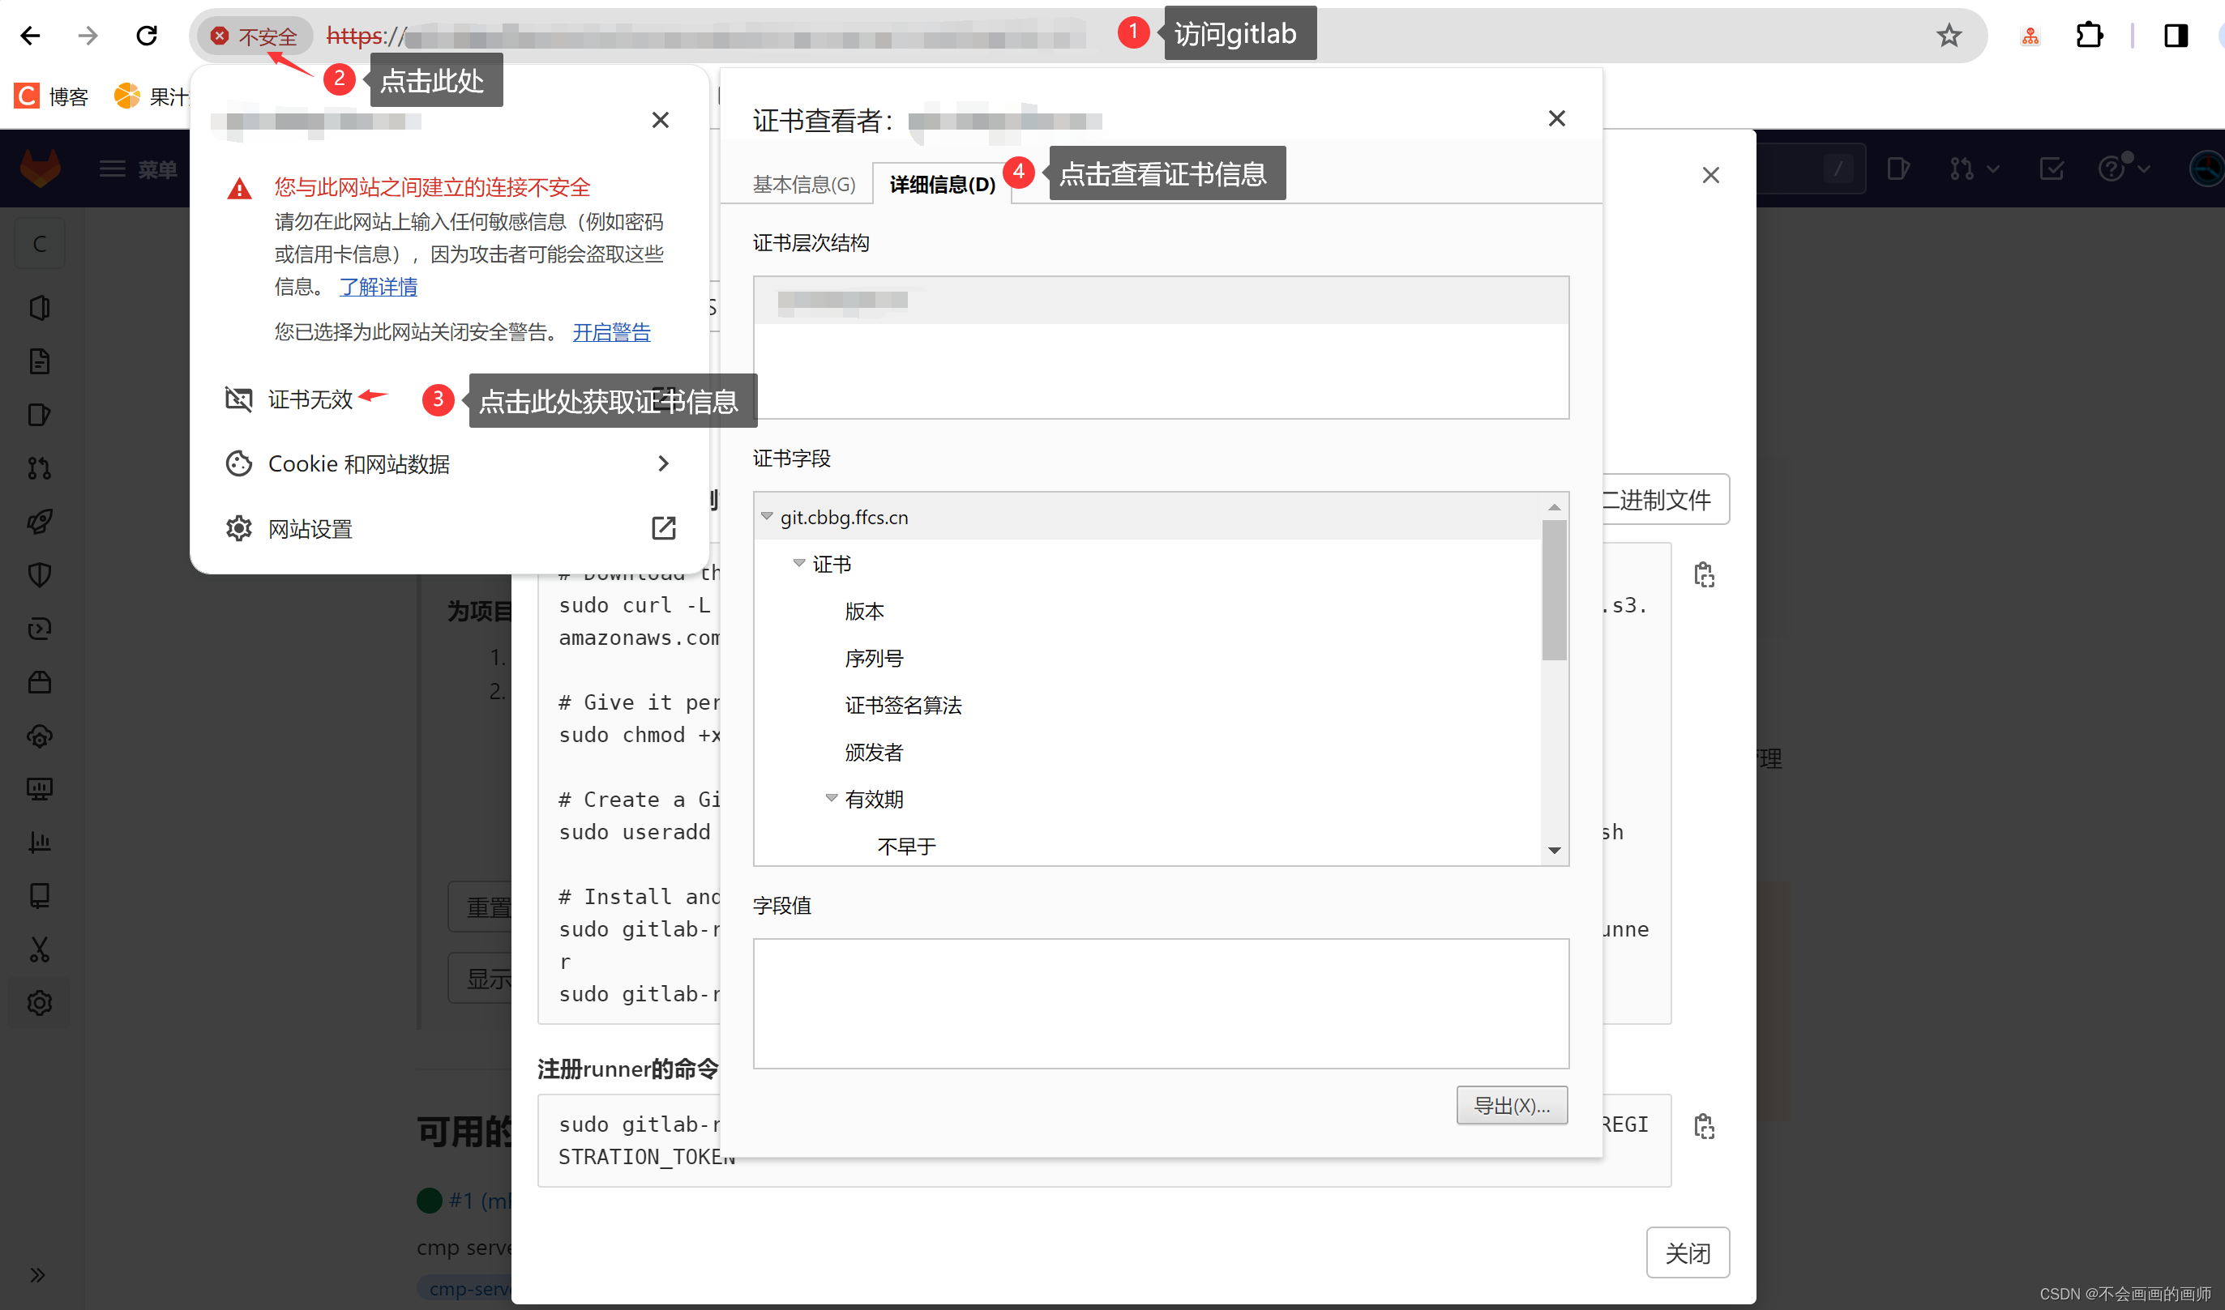Open Repository in the GitLab sidebar
2225x1310 pixels.
[x=40, y=361]
